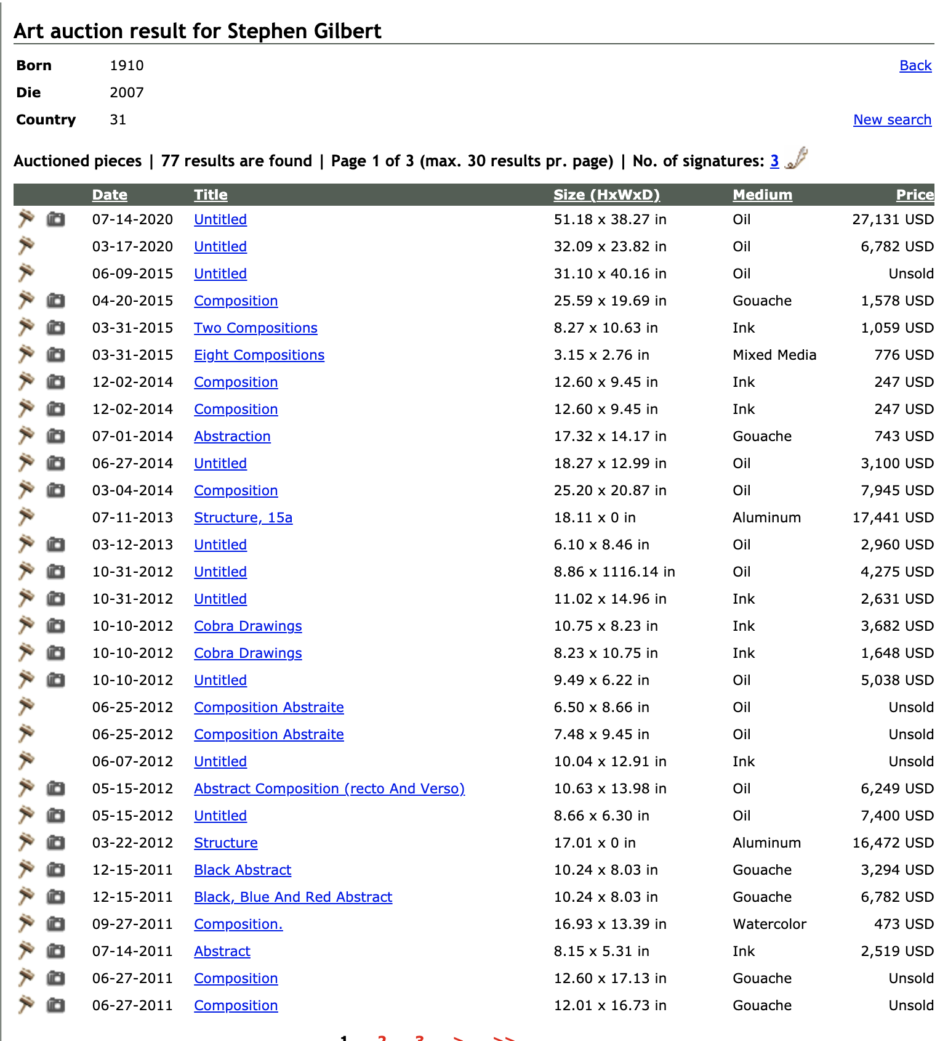Click the signature pen icon beside signatures count
Image resolution: width=948 pixels, height=1041 pixels.
click(x=797, y=159)
